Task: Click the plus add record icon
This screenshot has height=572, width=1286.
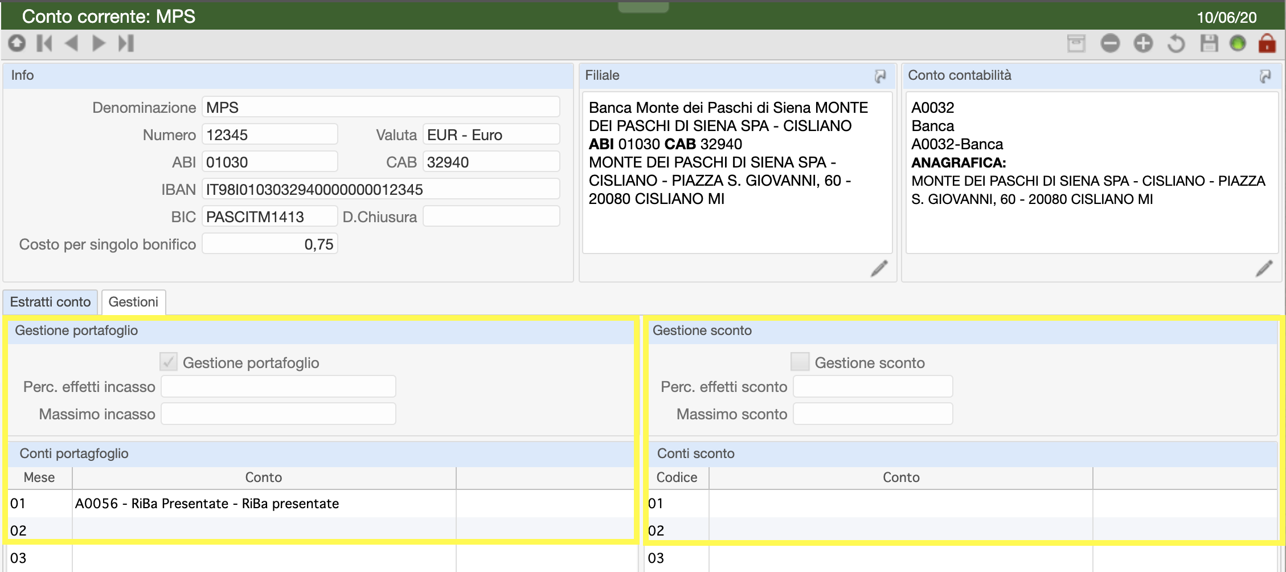Action: pos(1143,43)
